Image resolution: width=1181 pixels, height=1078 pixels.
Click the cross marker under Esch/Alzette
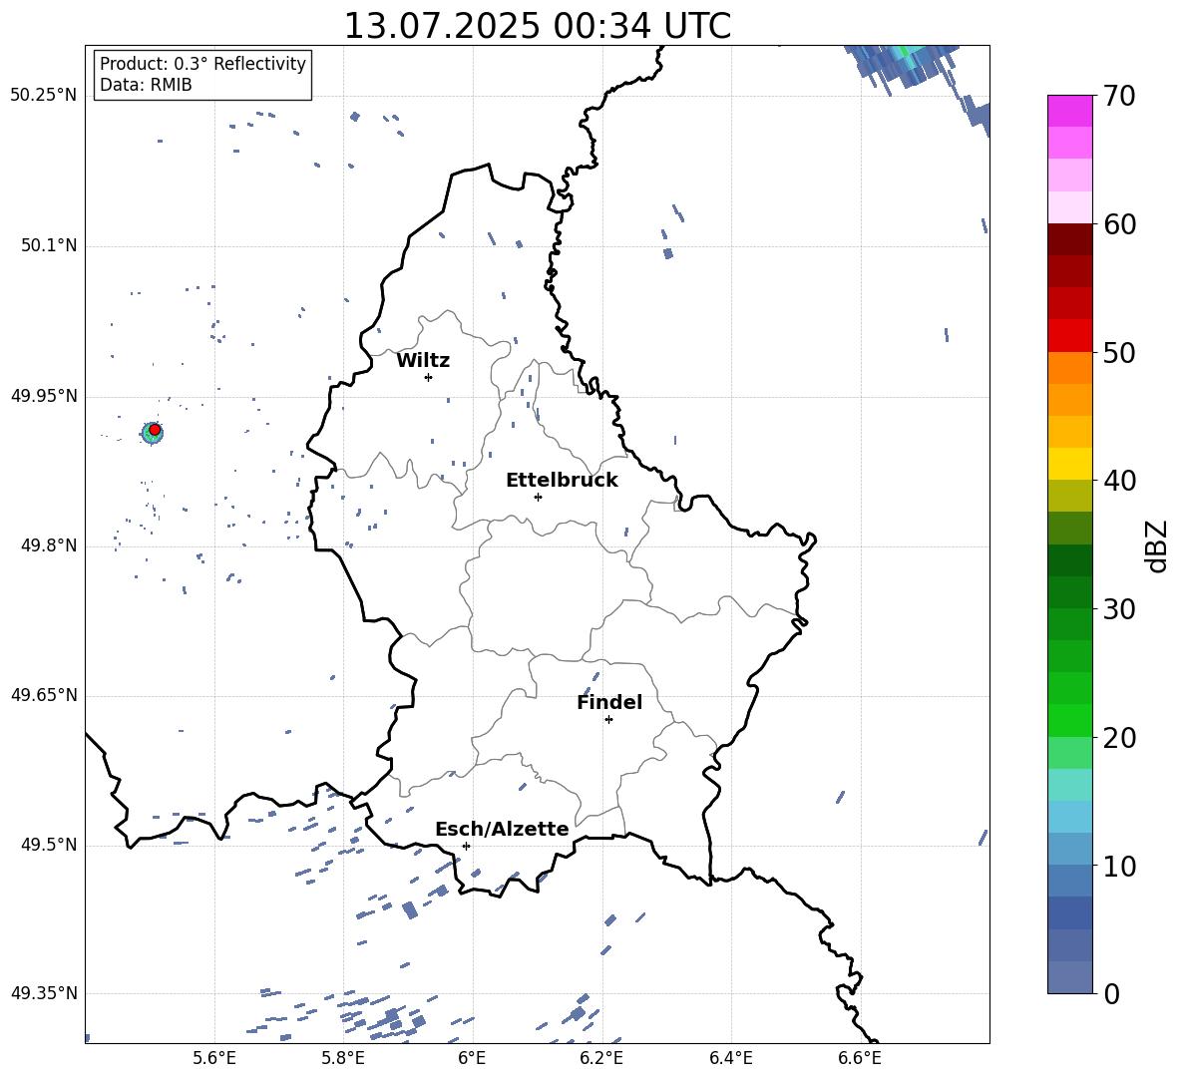pos(466,846)
